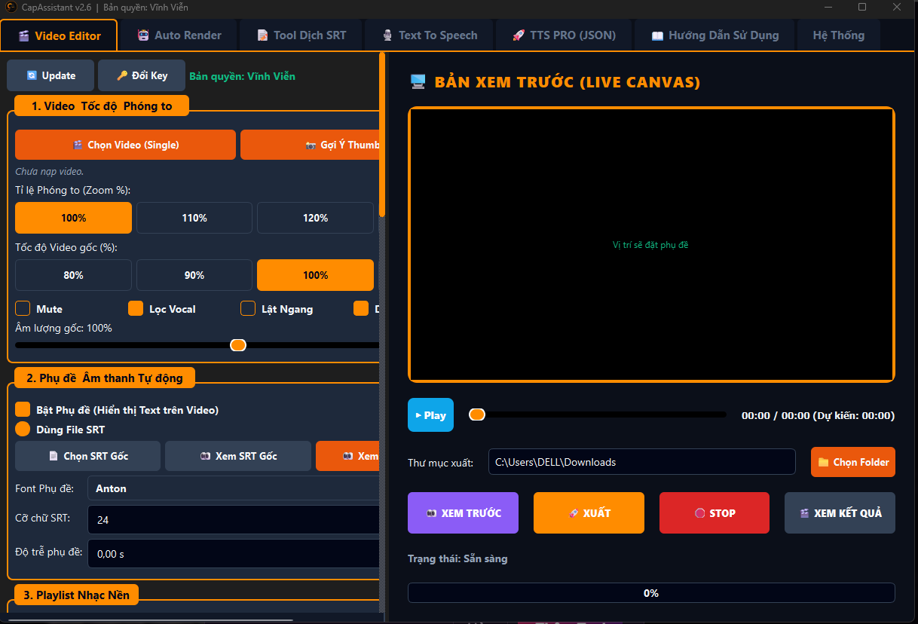Switch to the Video Editor tab

pyautogui.click(x=59, y=35)
